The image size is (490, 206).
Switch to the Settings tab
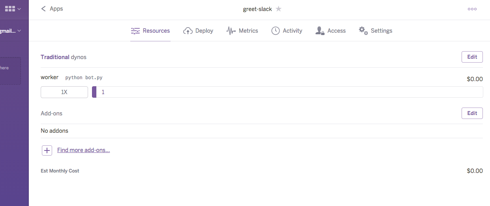375,31
